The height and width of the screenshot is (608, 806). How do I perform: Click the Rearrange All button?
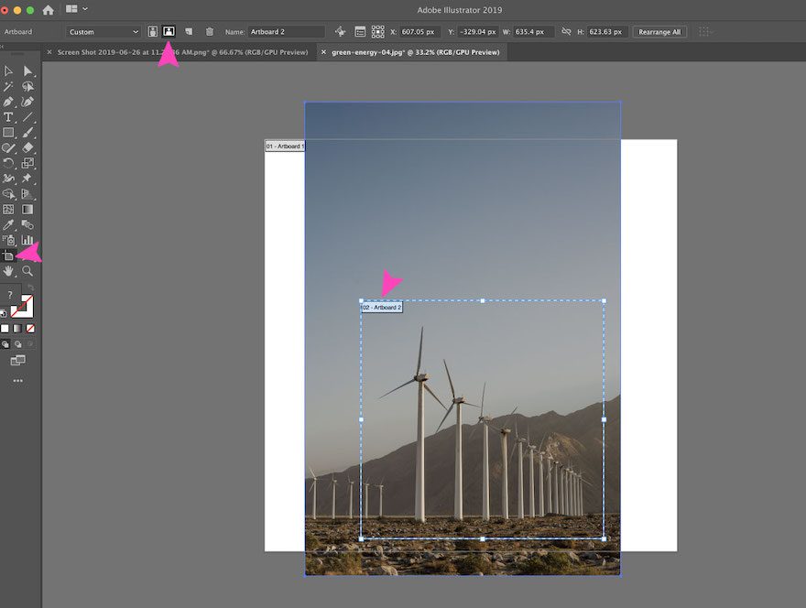click(659, 31)
